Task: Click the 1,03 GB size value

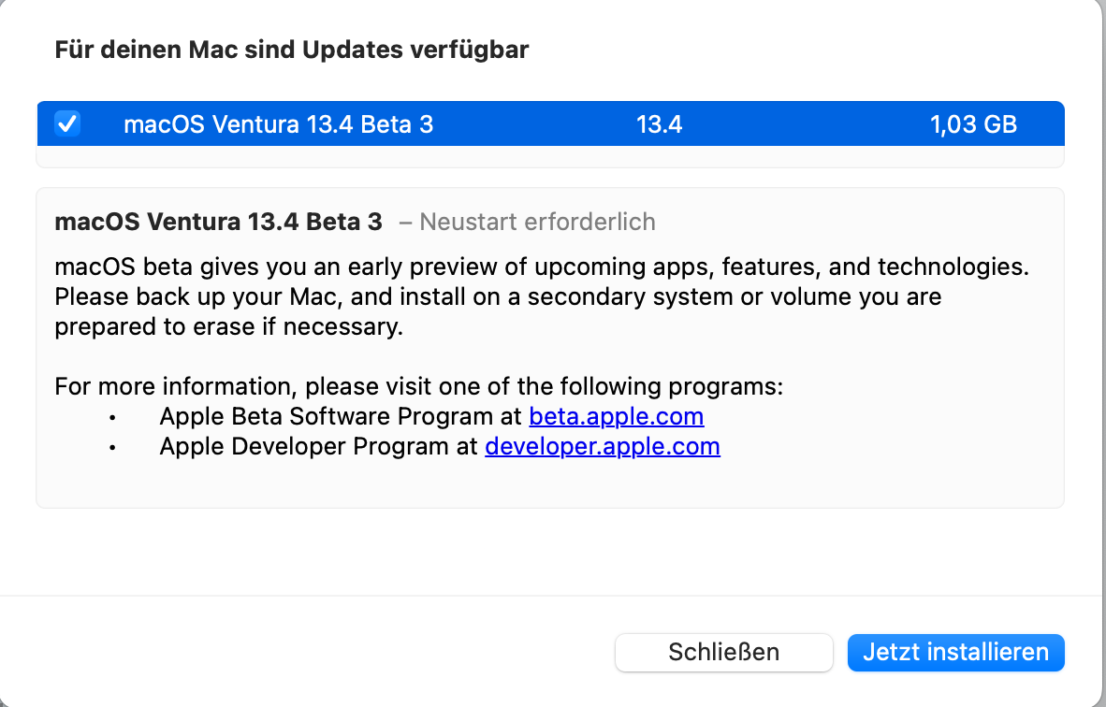Action: pos(973,124)
